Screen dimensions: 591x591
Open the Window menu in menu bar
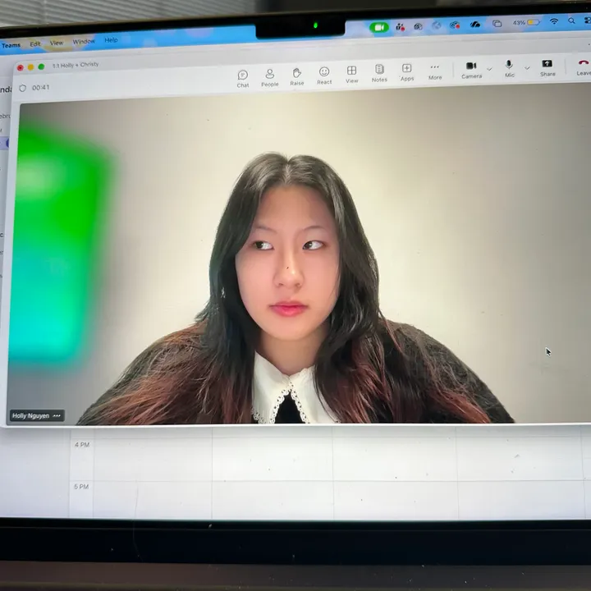point(84,42)
